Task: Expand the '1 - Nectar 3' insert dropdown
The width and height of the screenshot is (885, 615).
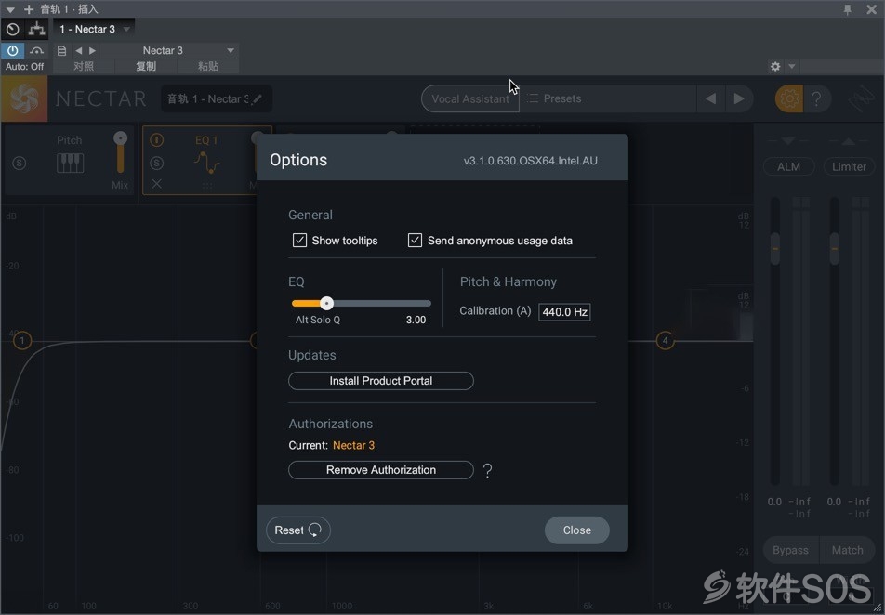Action: [x=126, y=29]
